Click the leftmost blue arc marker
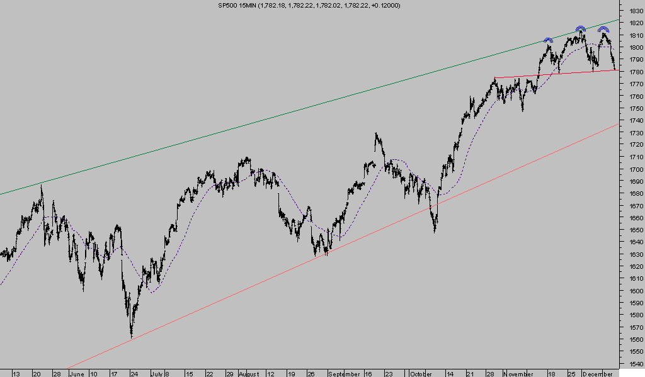 click(548, 40)
